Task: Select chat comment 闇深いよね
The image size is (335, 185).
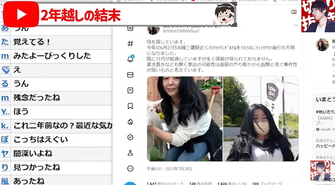Action: click(x=33, y=154)
